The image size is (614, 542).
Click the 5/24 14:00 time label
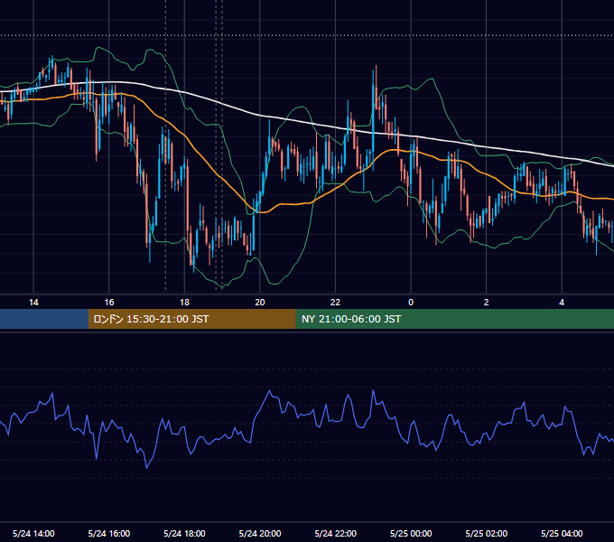tap(33, 533)
